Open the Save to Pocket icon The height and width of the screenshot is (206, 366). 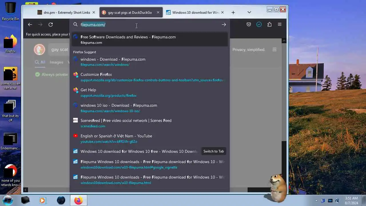coord(249,25)
